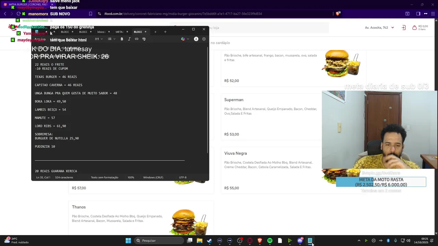Bookmark the current iFood page
The width and height of the screenshot is (438, 246).
91,14
